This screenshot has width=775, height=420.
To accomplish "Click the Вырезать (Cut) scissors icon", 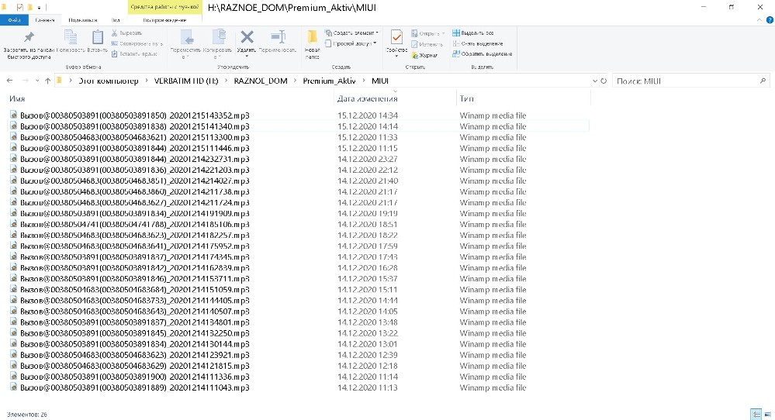I will coord(126,33).
